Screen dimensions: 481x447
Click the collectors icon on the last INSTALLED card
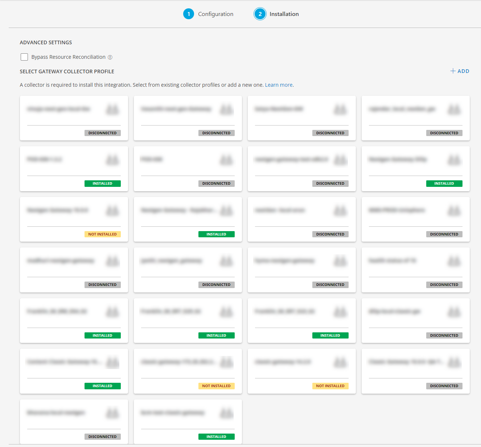coord(226,413)
